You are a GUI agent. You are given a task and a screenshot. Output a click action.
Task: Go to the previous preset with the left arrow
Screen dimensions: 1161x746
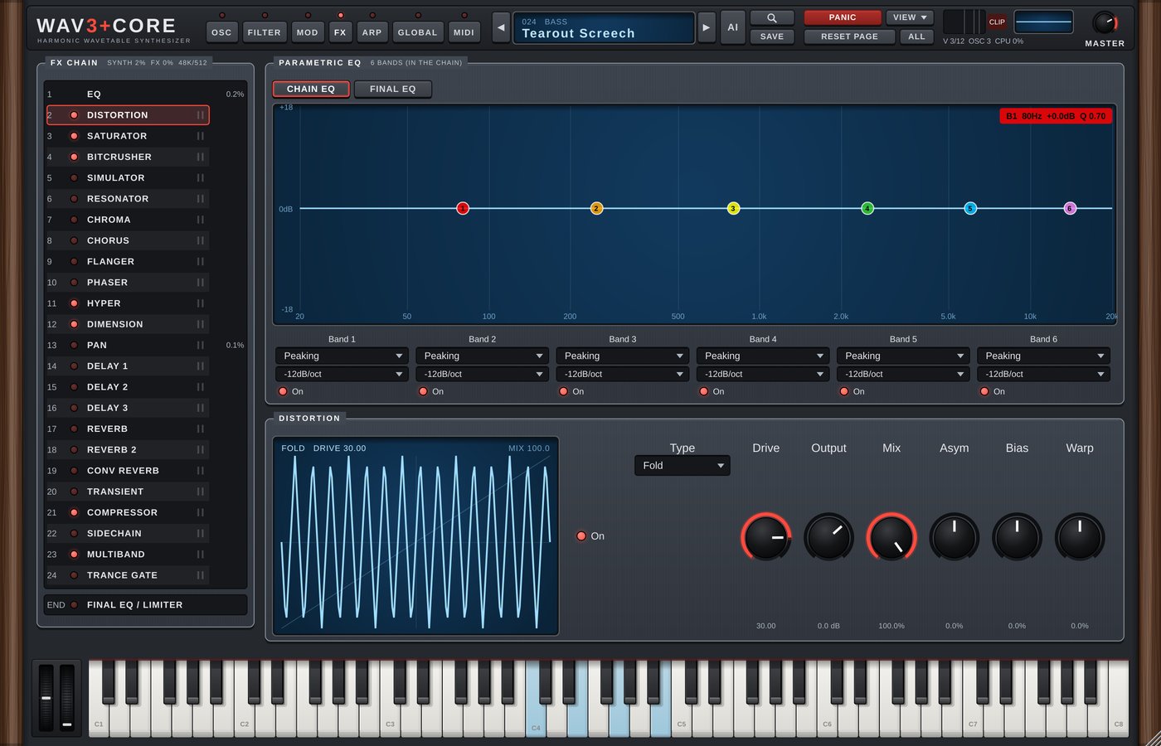(x=501, y=27)
